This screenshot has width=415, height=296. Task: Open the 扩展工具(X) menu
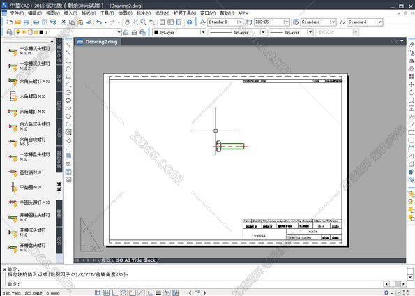(x=185, y=13)
